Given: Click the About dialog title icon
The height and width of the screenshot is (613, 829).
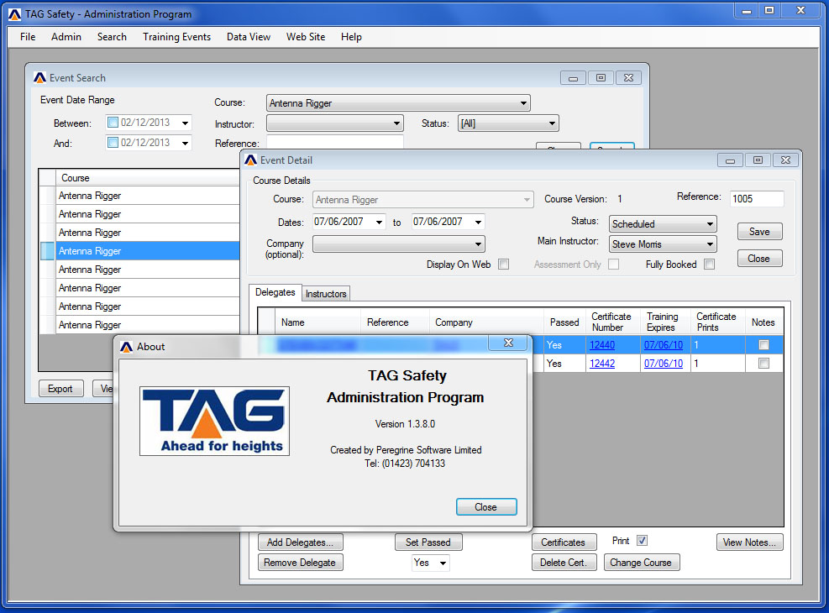Looking at the screenshot, I should [x=126, y=347].
